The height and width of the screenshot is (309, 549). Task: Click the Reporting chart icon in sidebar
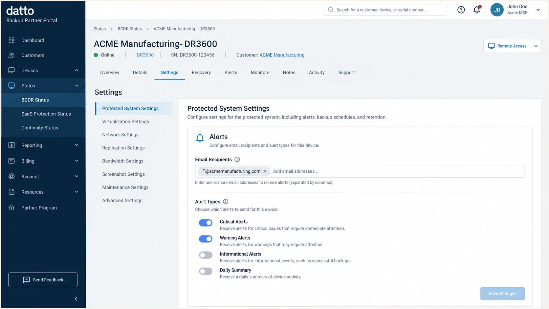pyautogui.click(x=11, y=145)
